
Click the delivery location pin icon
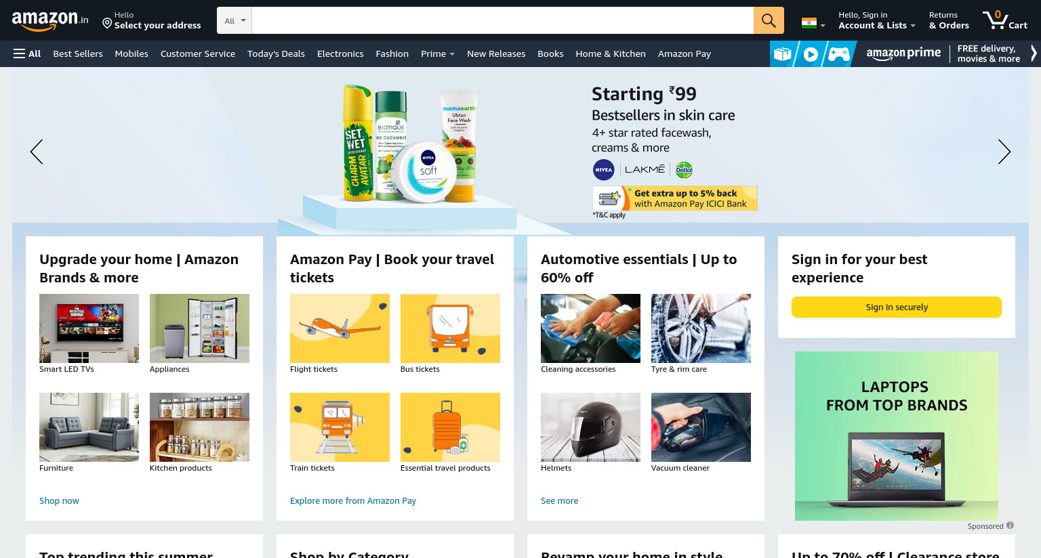107,24
